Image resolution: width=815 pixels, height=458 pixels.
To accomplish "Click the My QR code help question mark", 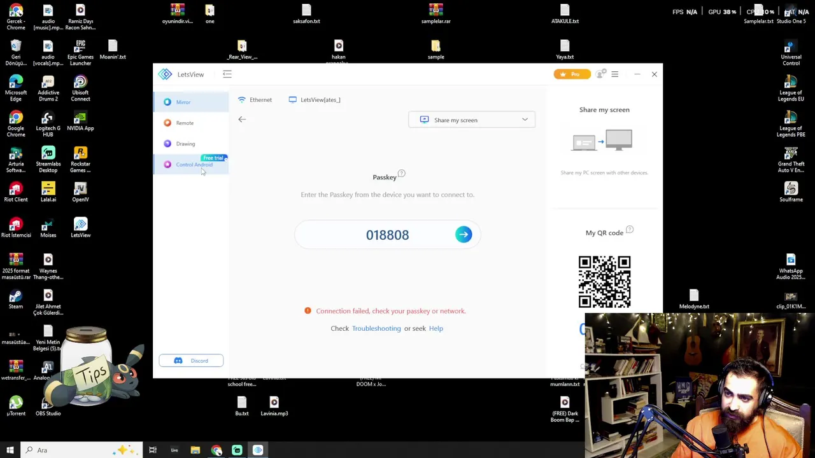I will [x=630, y=230].
